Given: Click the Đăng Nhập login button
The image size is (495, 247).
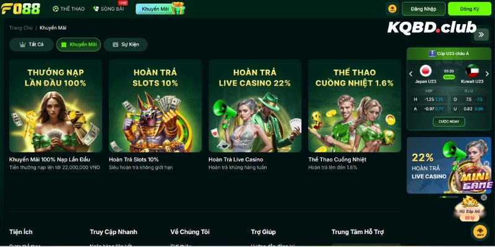Looking at the screenshot, I should pos(423,9).
